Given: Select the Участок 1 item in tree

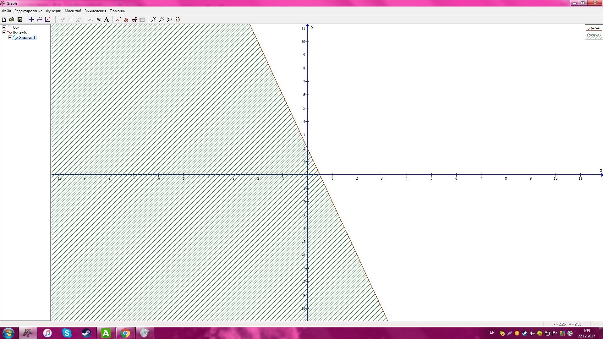Looking at the screenshot, I should [27, 37].
